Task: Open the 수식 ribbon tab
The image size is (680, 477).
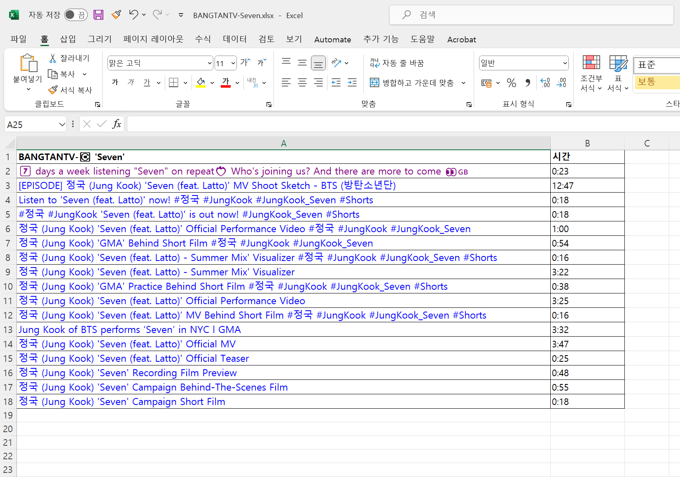Action: pos(203,39)
